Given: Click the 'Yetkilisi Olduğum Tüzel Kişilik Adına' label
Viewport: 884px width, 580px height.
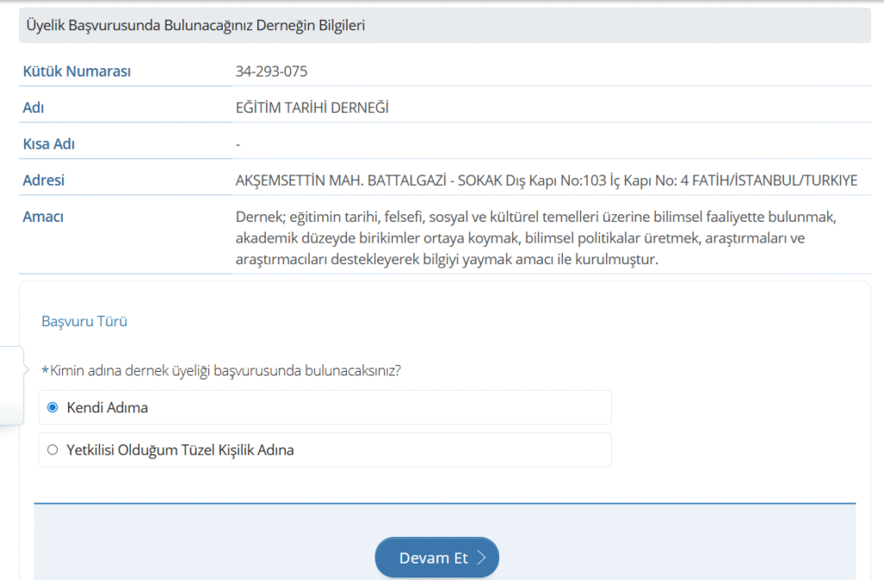Looking at the screenshot, I should [180, 450].
